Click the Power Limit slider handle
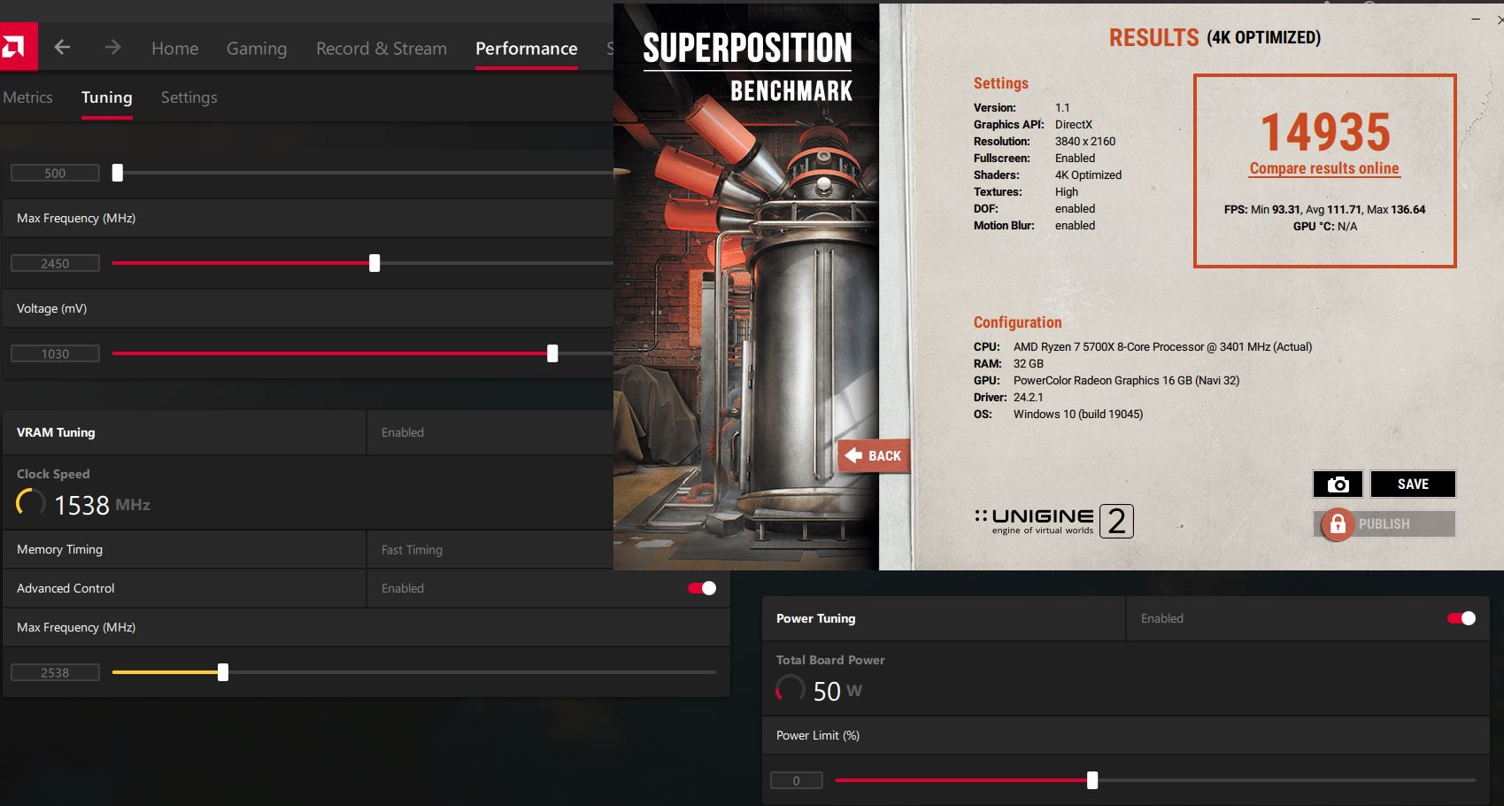Screen dimensions: 1504x806 click(x=1092, y=780)
